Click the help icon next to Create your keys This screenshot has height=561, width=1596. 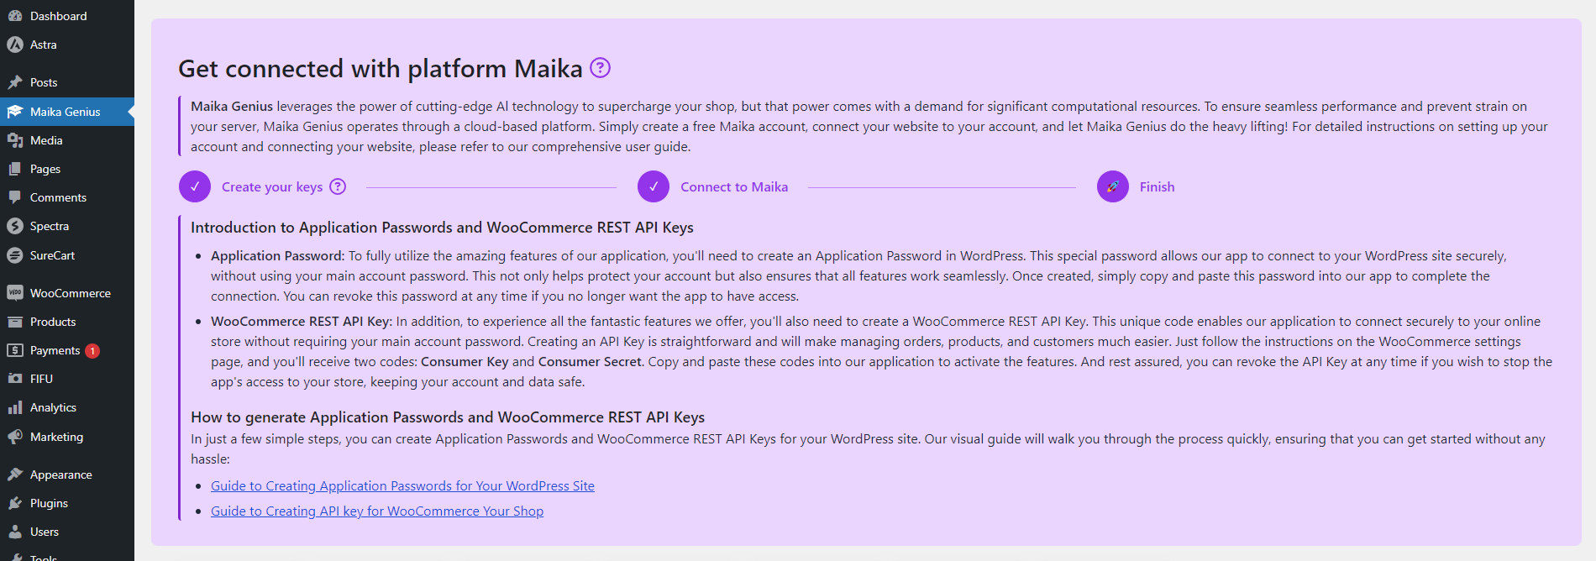[338, 186]
